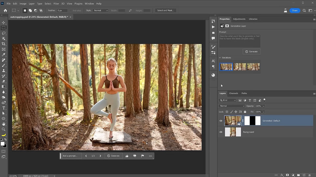316x177 pixels.
Task: Collapse the Variations section
Action: pyautogui.click(x=220, y=57)
